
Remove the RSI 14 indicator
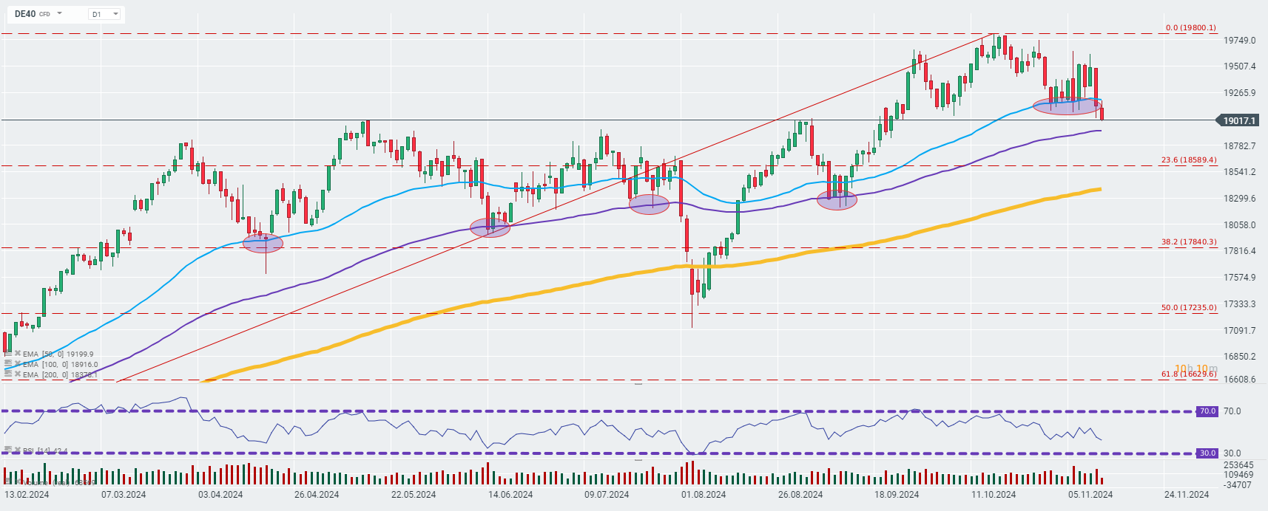point(17,450)
